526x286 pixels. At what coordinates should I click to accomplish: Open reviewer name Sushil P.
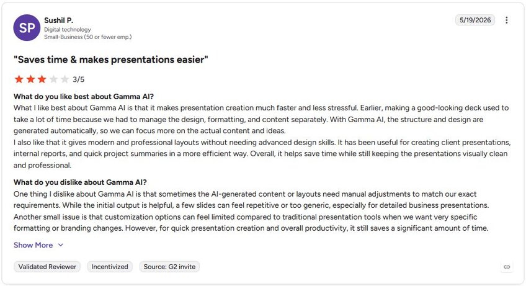point(59,20)
